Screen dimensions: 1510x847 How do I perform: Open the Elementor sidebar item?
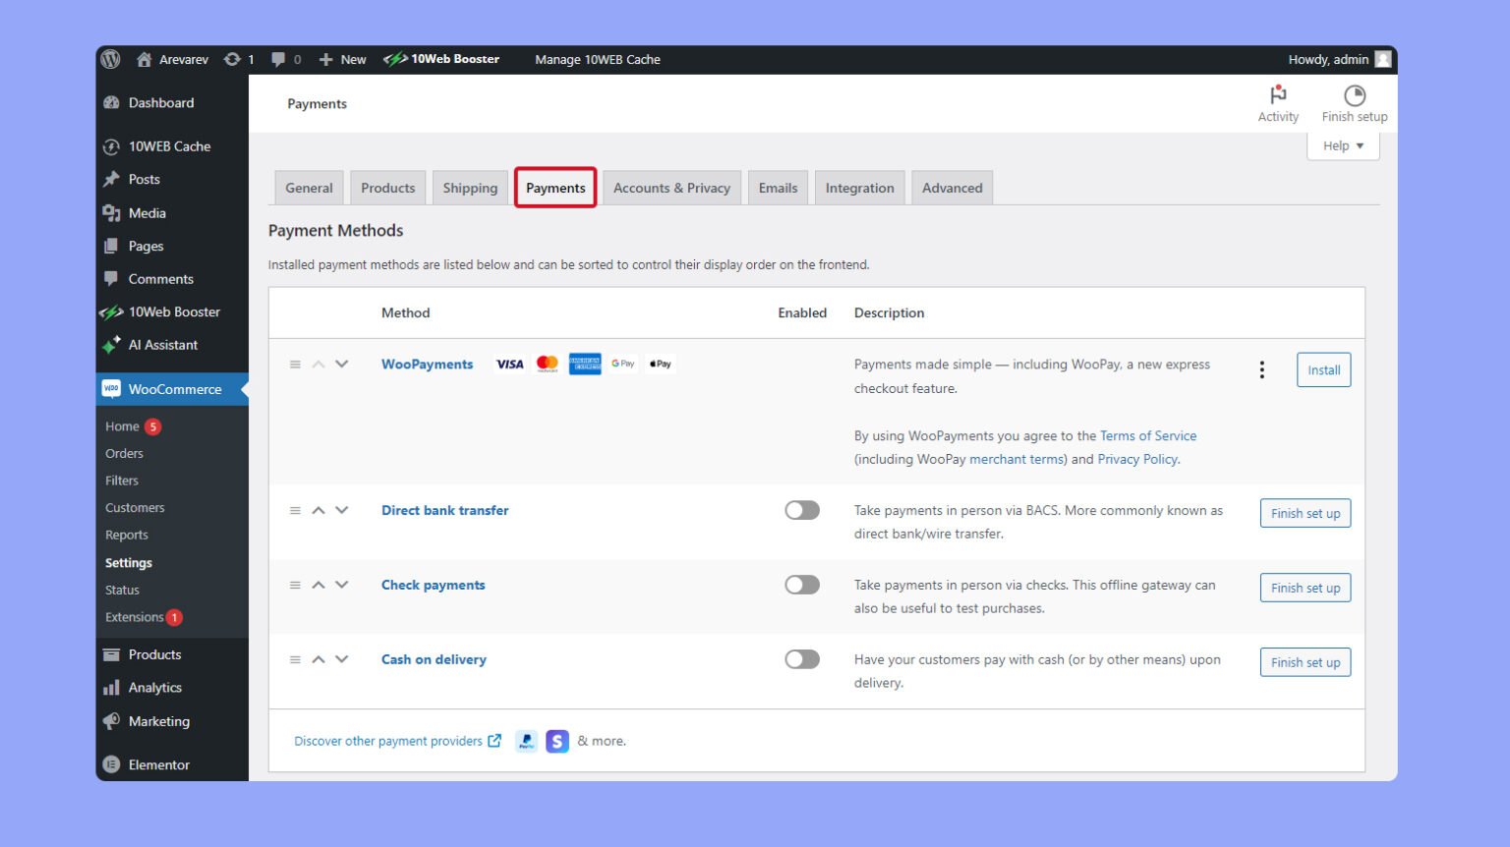157,764
